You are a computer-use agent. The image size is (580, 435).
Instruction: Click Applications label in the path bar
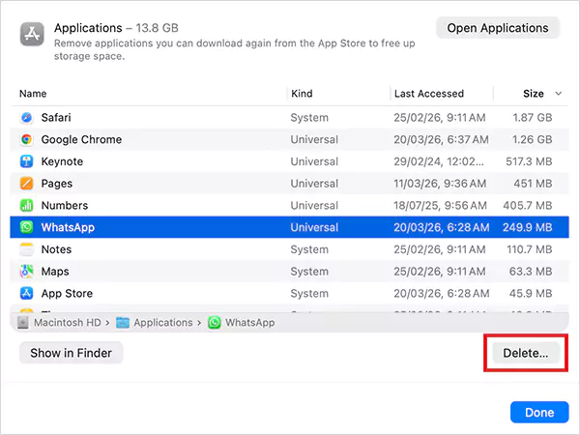(163, 323)
